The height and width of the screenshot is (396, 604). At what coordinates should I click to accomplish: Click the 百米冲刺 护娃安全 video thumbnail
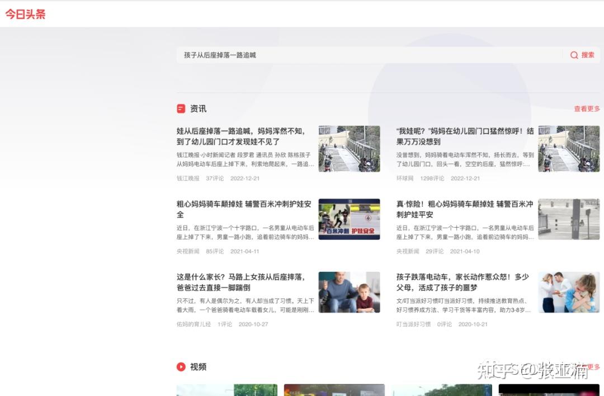(x=349, y=219)
